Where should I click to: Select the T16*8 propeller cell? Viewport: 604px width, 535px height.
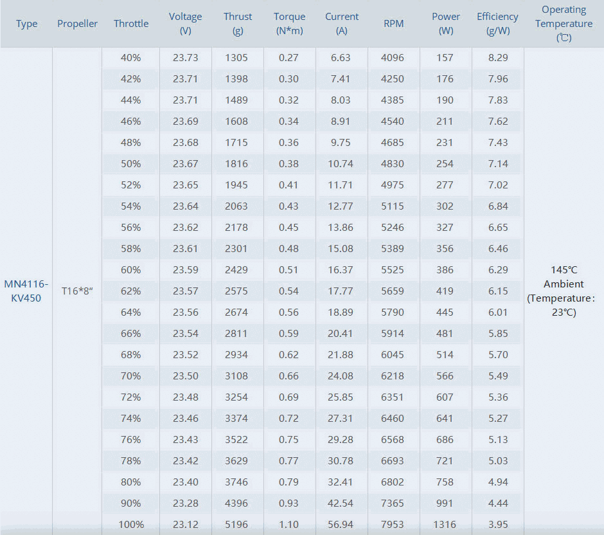coord(77,291)
